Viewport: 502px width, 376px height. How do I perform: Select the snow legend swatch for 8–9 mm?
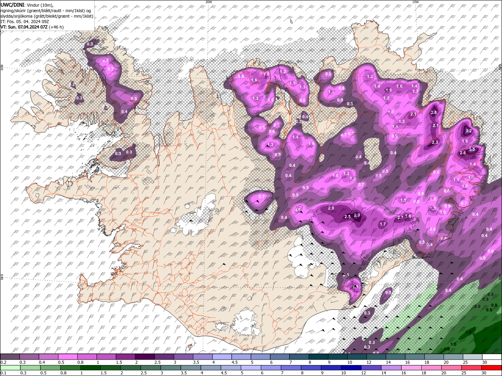click(318, 357)
